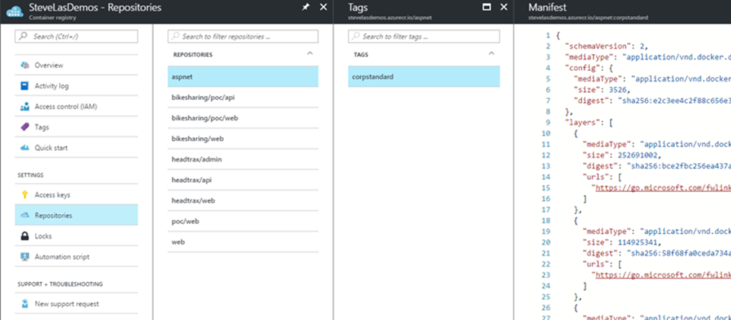The width and height of the screenshot is (731, 320).
Task: Select the headtrax/api repository
Action: (243, 180)
